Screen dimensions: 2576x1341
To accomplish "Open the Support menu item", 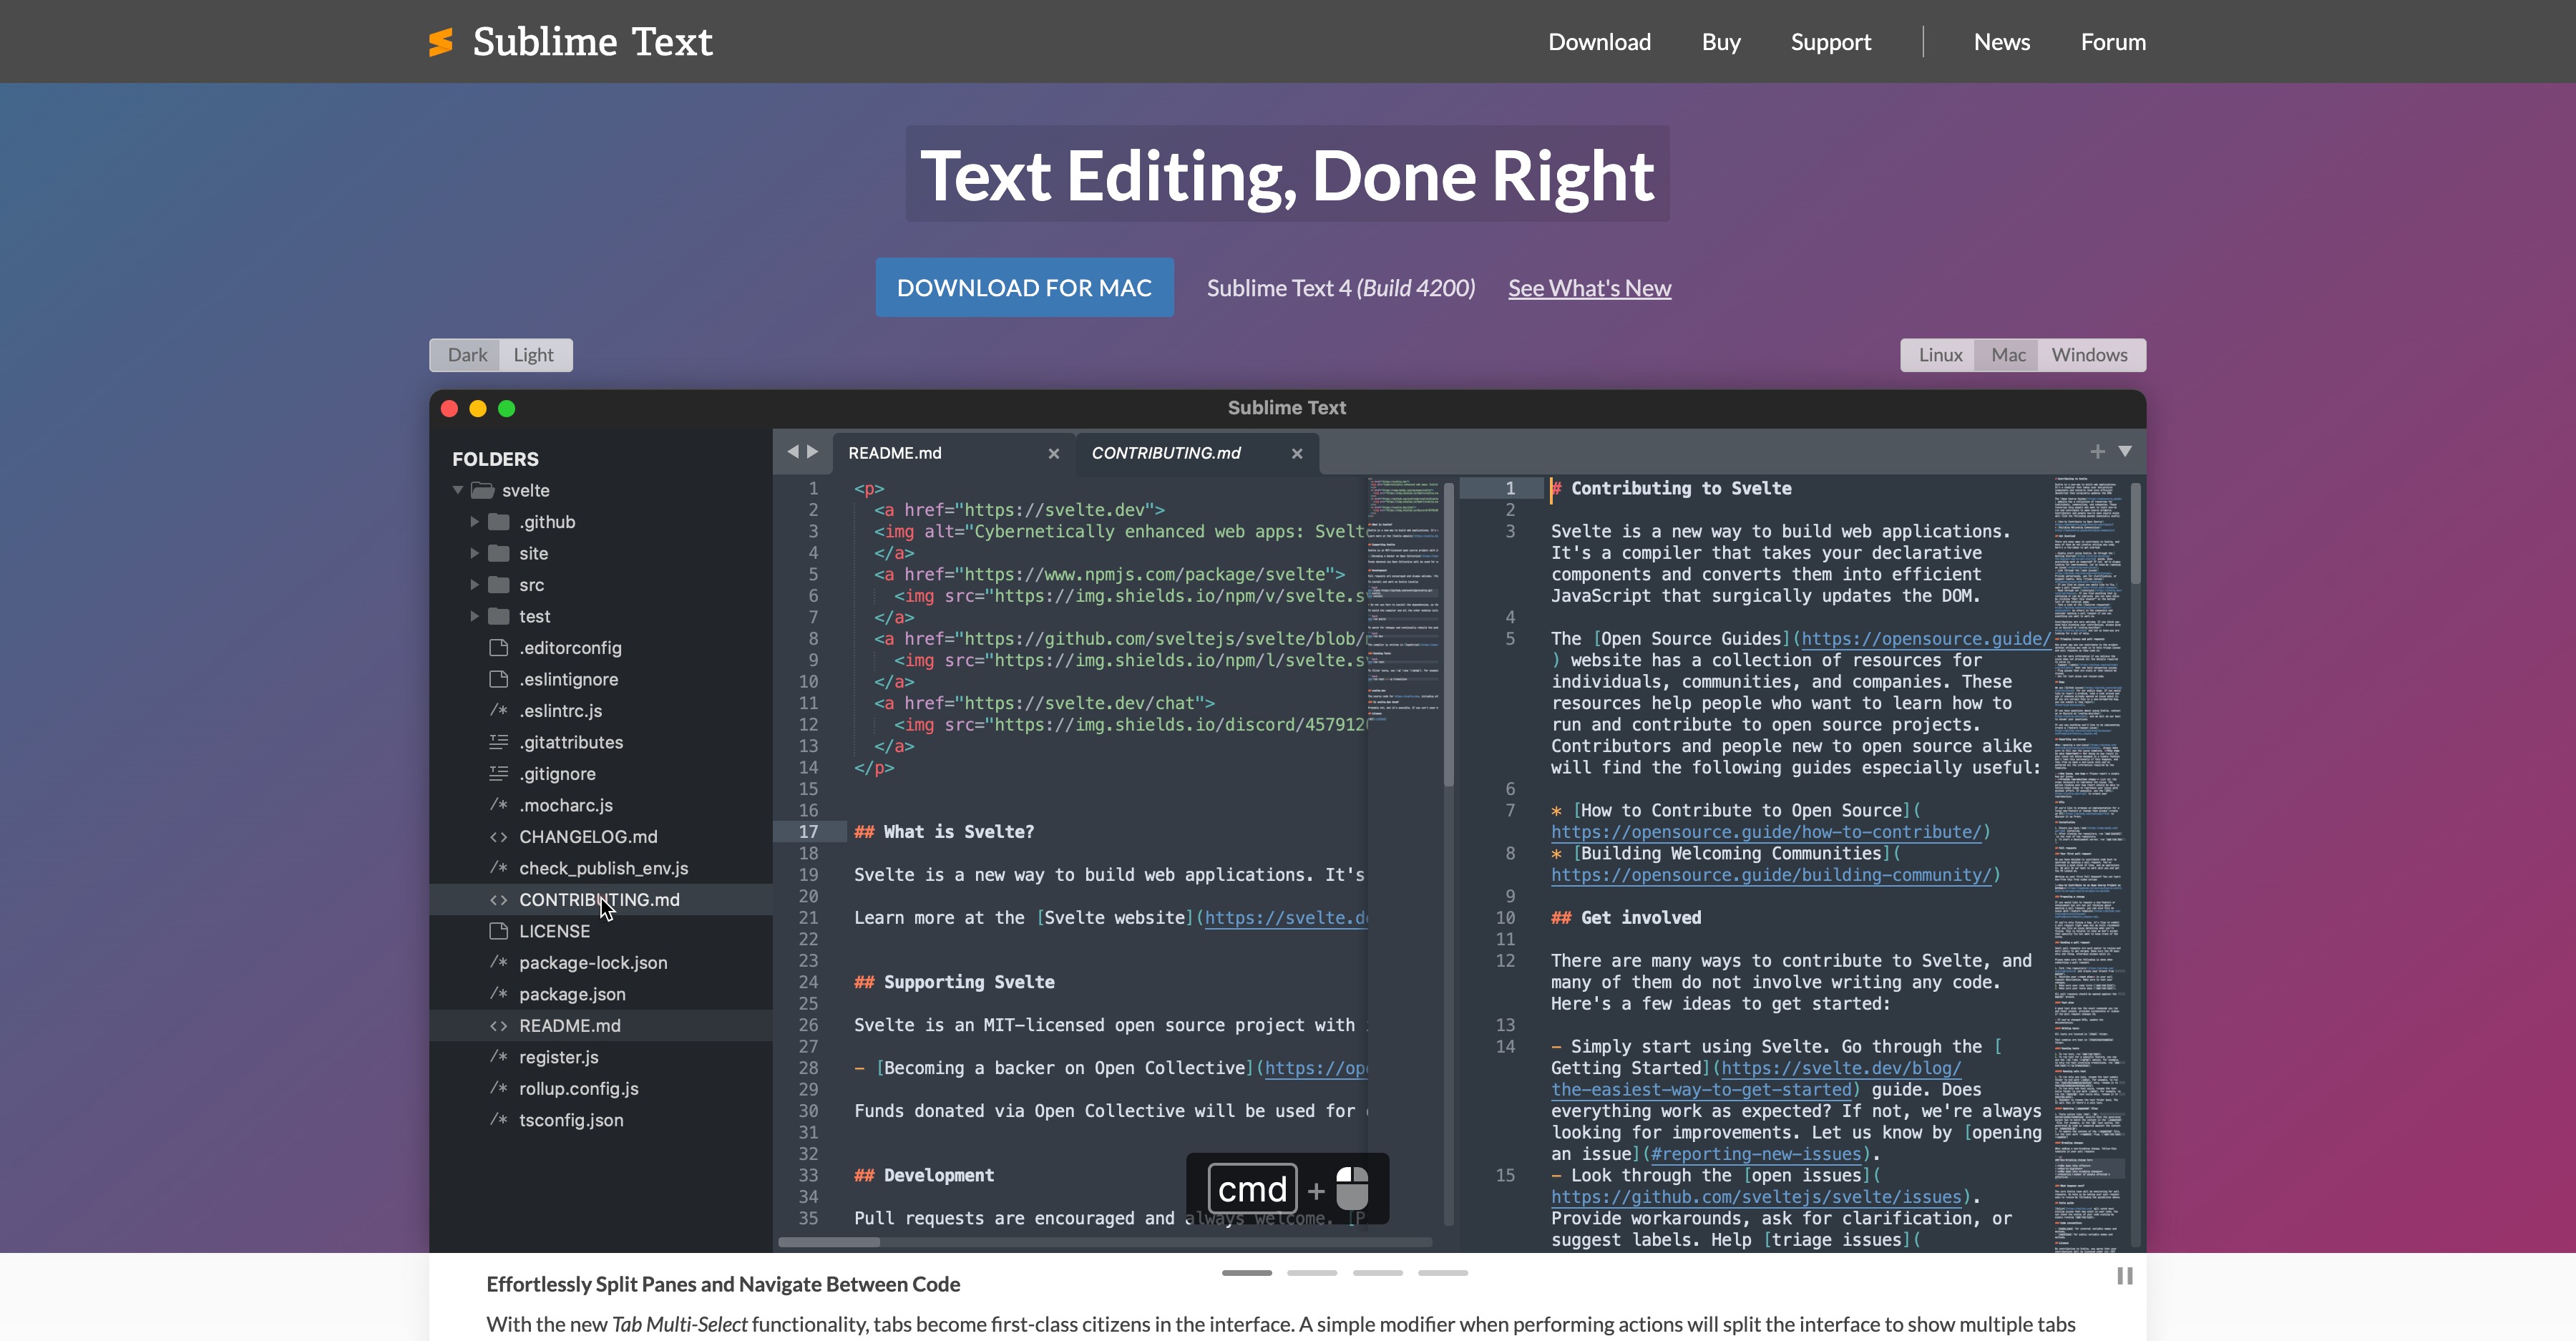I will [x=1830, y=42].
